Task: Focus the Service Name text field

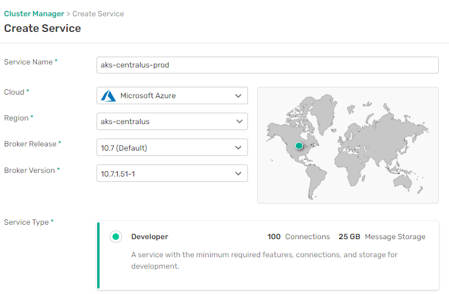Action: click(x=267, y=65)
